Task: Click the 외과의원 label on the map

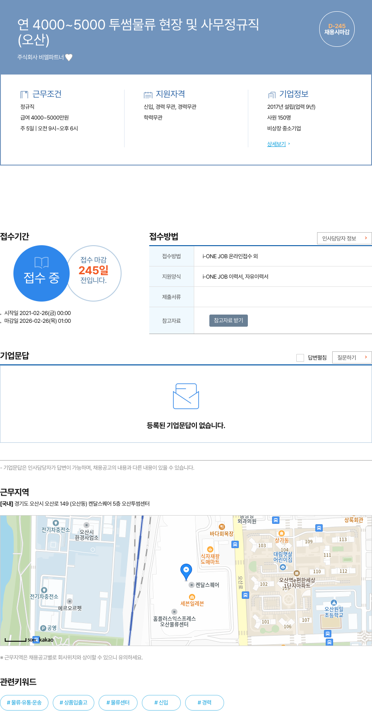Action: point(247,521)
